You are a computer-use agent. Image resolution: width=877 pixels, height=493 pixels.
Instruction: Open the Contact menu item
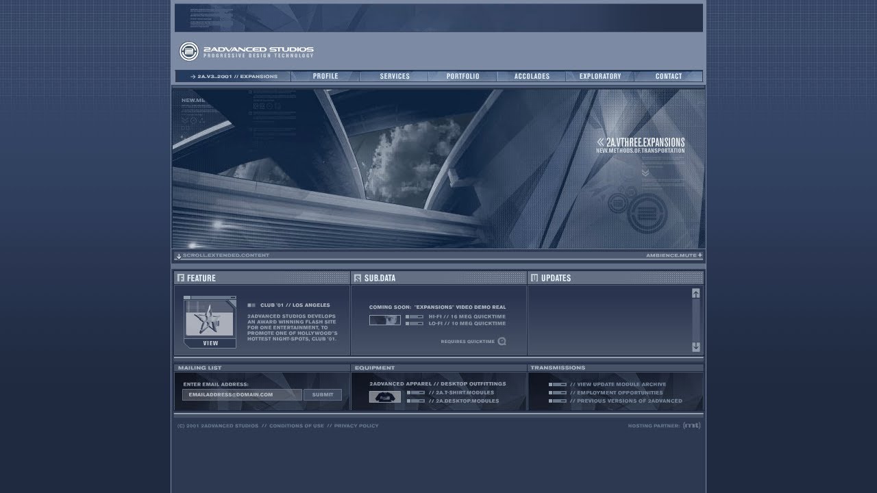coord(669,76)
